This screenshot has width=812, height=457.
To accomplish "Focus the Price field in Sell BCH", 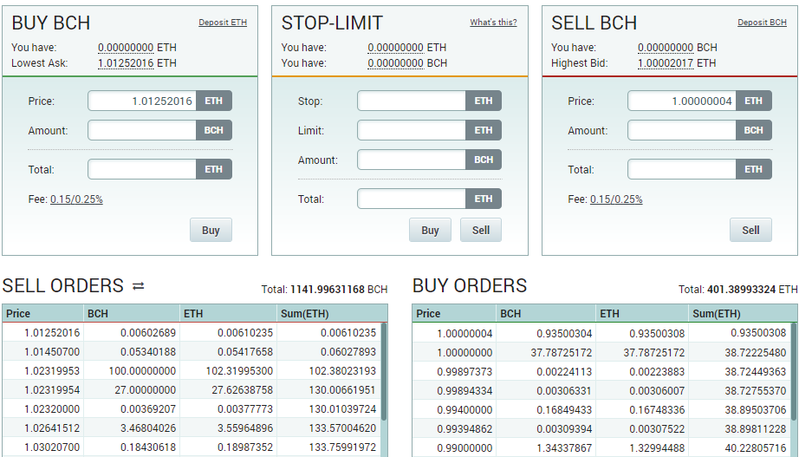I will pos(682,101).
